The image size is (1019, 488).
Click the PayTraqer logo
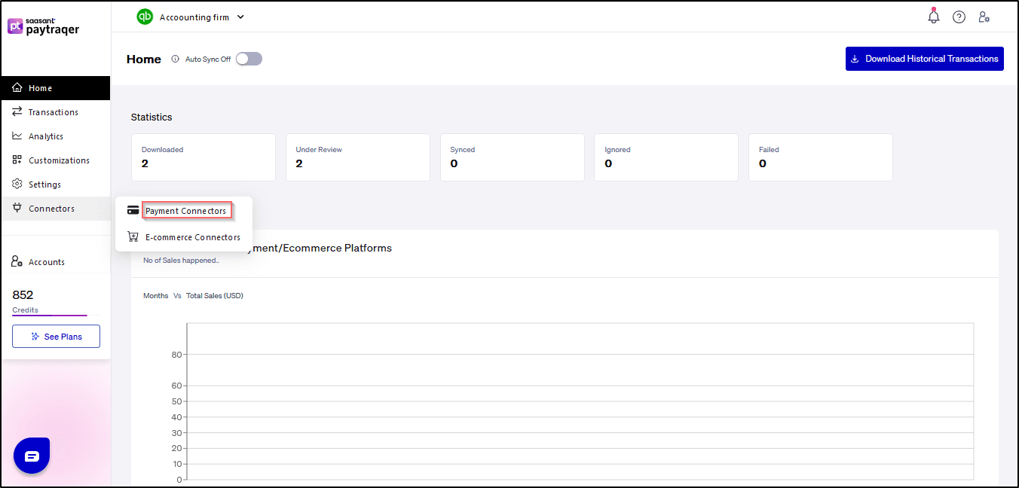(x=44, y=26)
